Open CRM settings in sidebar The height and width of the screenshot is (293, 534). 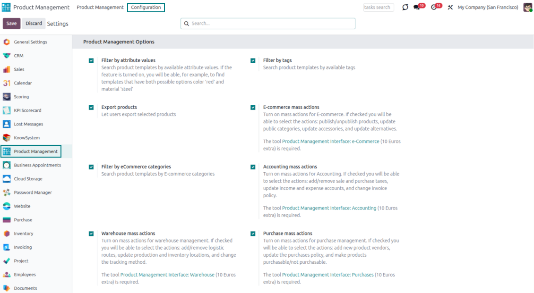coord(18,56)
